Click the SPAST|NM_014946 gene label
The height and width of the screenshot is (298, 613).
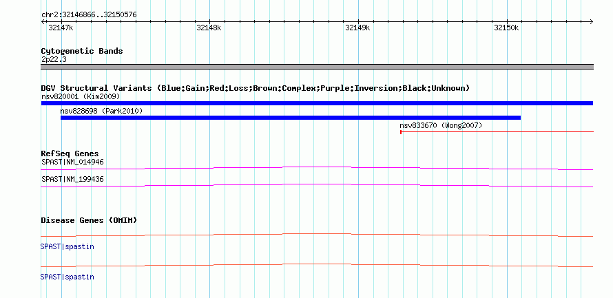[x=72, y=162]
